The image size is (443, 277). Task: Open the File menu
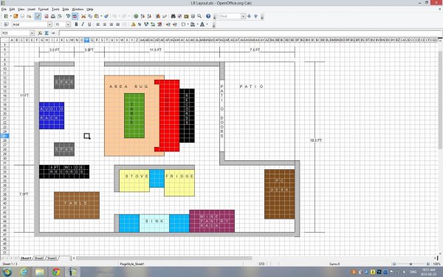[x=4, y=10]
